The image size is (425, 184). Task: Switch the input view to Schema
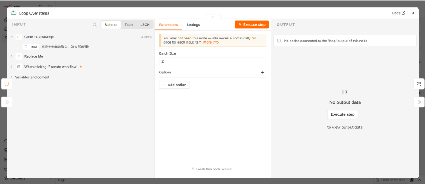coord(111,24)
